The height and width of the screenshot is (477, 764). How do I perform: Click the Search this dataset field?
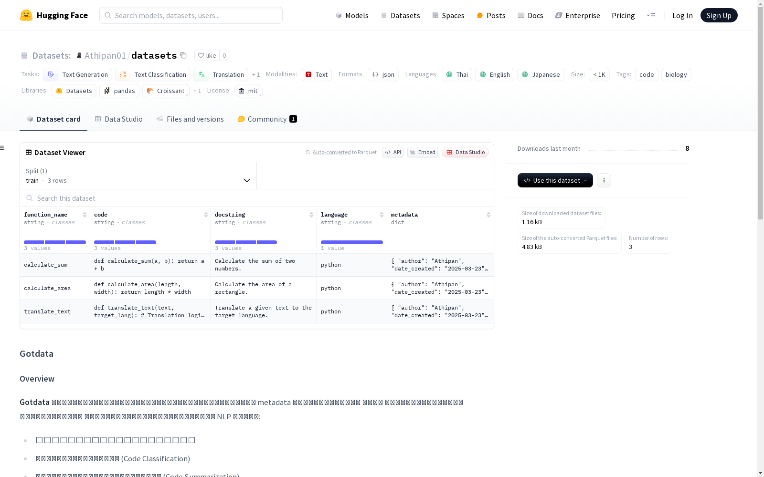point(257,198)
